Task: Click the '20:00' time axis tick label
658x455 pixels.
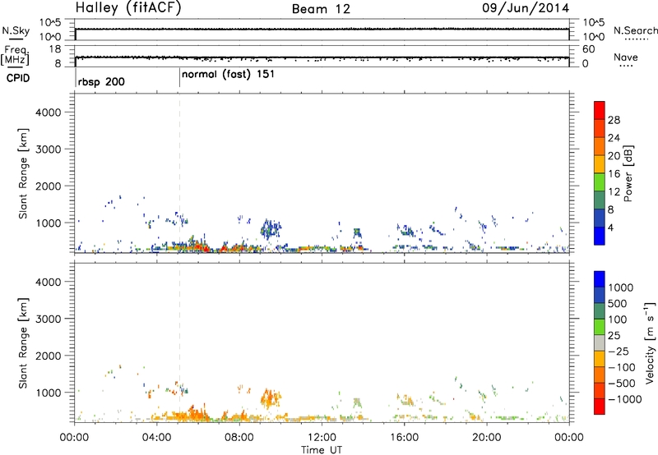Action: click(486, 438)
